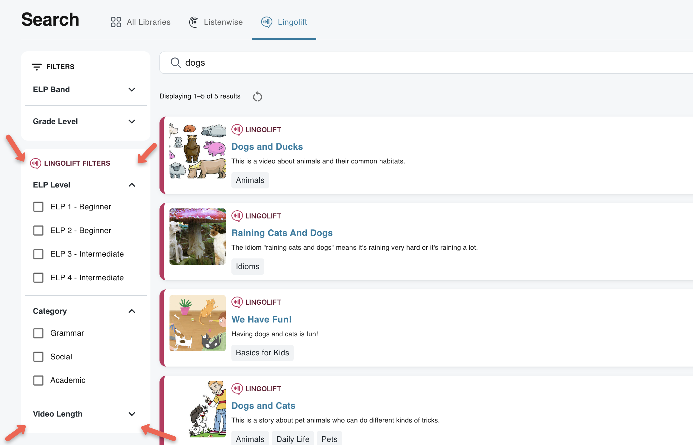
Task: Click the LINGOLIFT FILTERS heading text
Action: tap(77, 163)
